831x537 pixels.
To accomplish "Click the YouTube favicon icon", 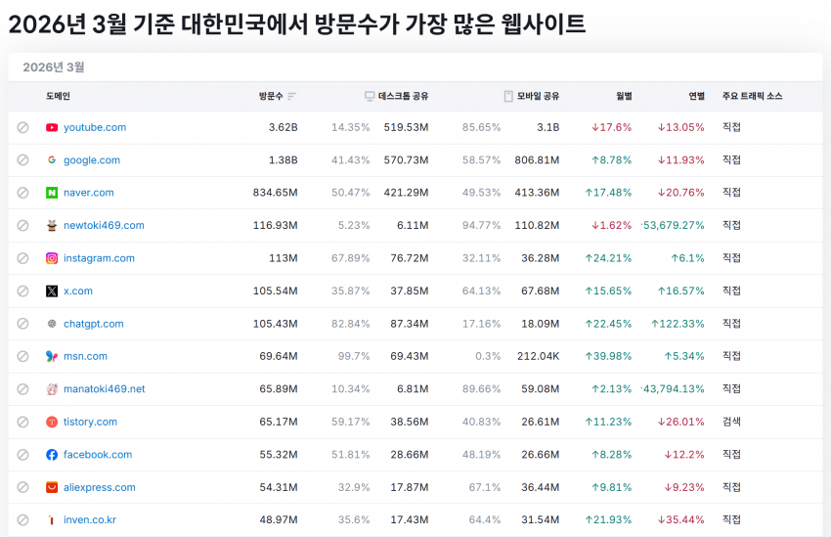I will pyautogui.click(x=52, y=127).
